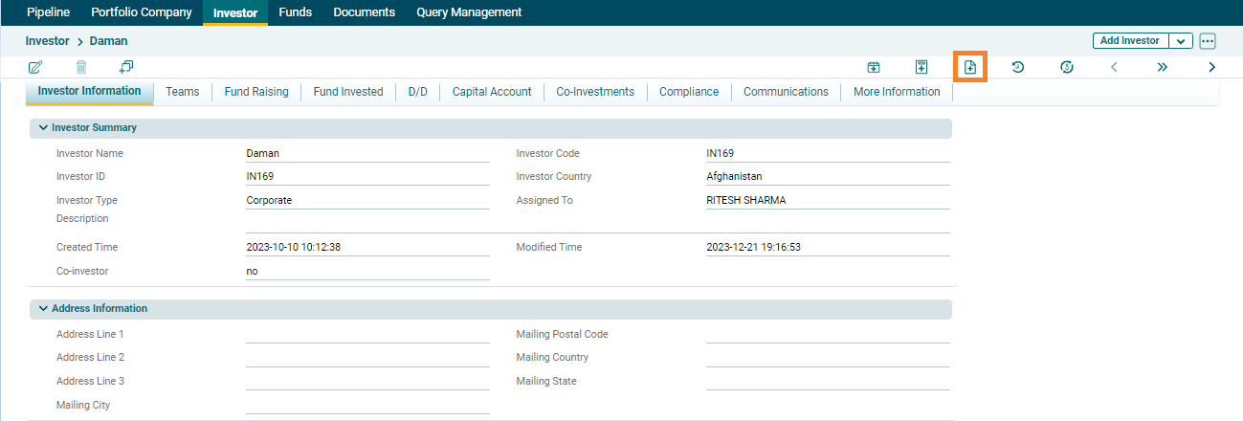The width and height of the screenshot is (1243, 421).
Task: Click the dollar history icon
Action: coord(1067,67)
